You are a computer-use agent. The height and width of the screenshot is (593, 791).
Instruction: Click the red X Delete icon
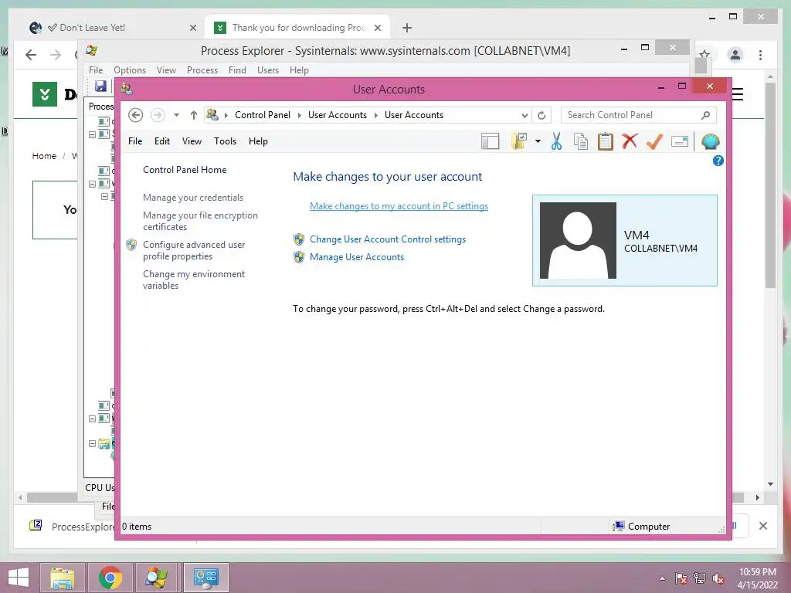pyautogui.click(x=630, y=142)
